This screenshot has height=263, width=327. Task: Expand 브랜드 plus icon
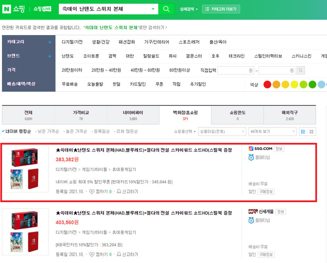point(50,56)
